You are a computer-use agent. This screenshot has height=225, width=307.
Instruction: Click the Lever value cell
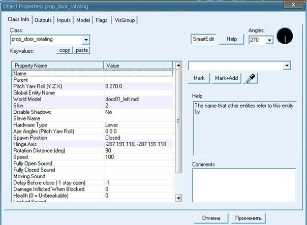(x=111, y=125)
